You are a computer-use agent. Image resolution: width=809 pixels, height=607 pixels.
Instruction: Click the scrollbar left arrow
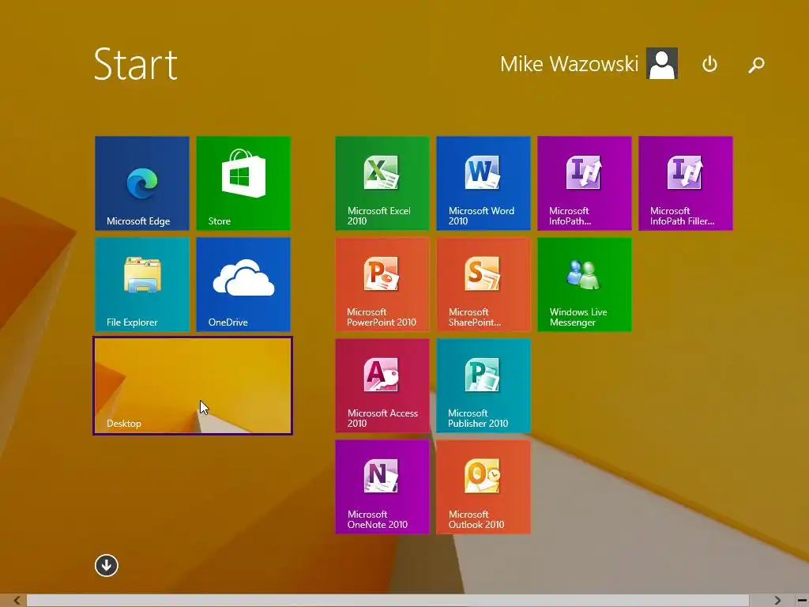click(x=17, y=601)
